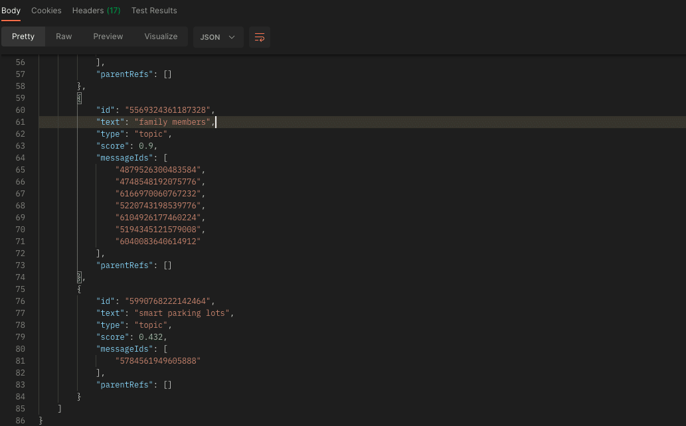The image size is (686, 426).
Task: Collapse the object closing at line 74
Action: [x=80, y=277]
